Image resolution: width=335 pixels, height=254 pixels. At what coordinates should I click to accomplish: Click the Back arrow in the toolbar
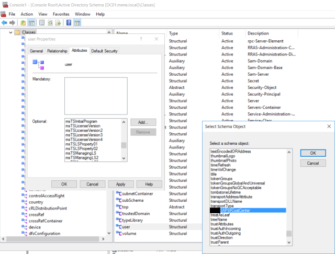[5, 23]
